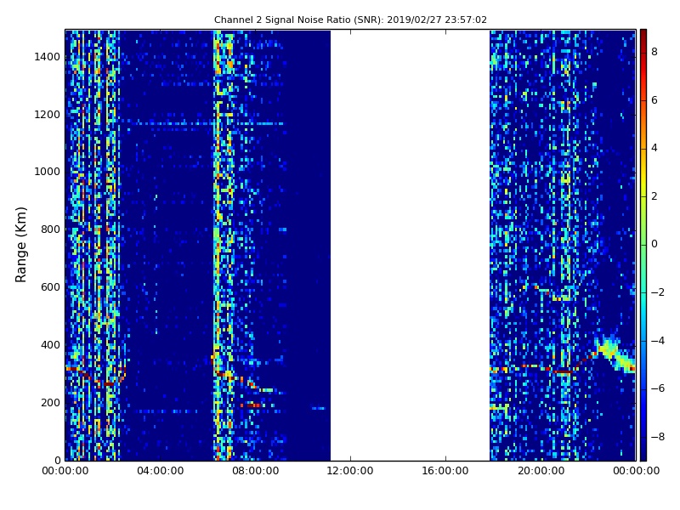Screen dimensions: 680x510
Task: Click the colorbar value −4 label
Action: pyautogui.click(x=658, y=341)
